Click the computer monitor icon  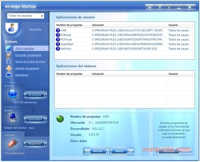coord(13,117)
